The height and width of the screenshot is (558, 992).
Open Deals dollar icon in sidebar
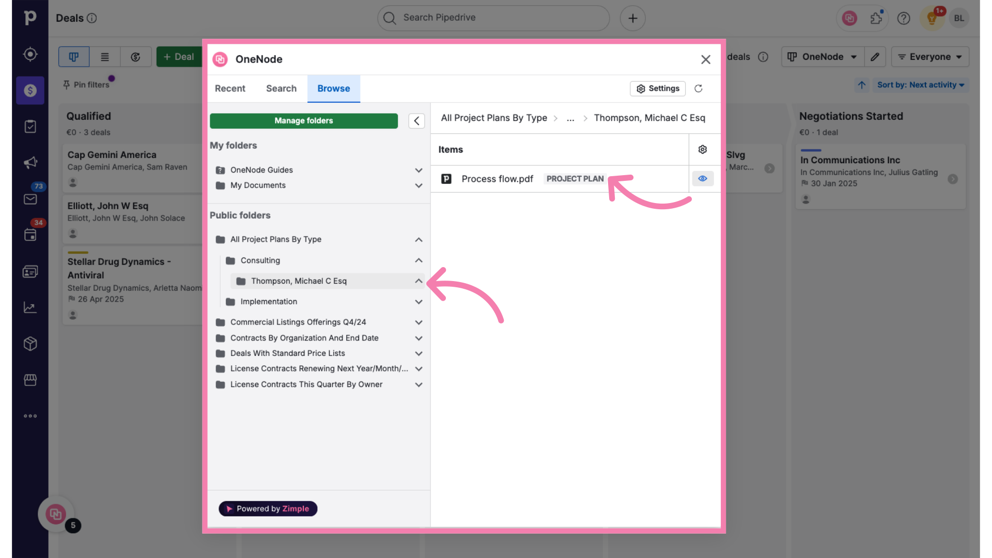[x=30, y=90]
